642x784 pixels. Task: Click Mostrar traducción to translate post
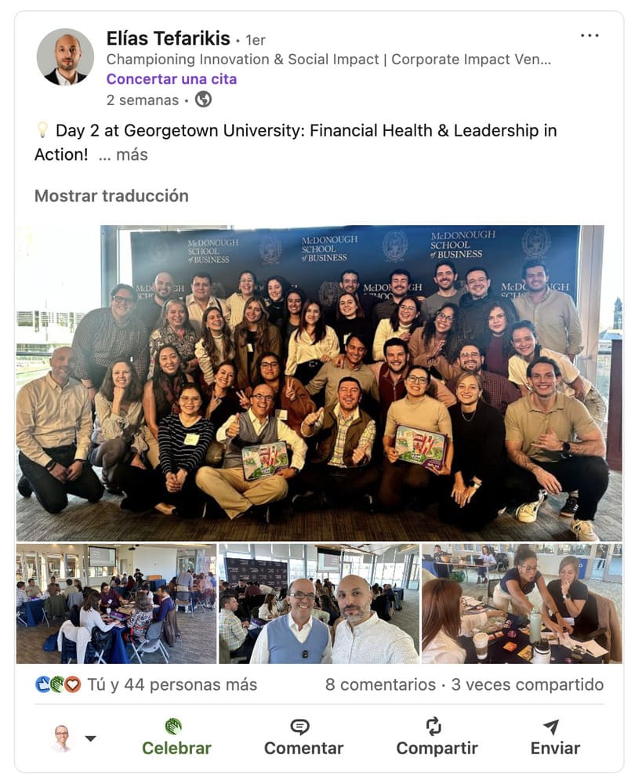click(111, 196)
